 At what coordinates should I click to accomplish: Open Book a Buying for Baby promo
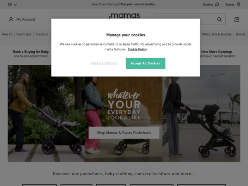[31, 54]
